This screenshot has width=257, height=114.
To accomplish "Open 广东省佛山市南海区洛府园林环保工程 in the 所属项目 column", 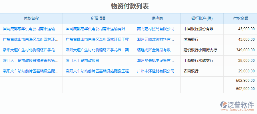I will coord(97,39).
